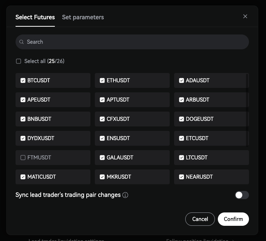266x241 pixels.
Task: Uncheck the LTCUSDT futures pair
Action: (x=182, y=158)
